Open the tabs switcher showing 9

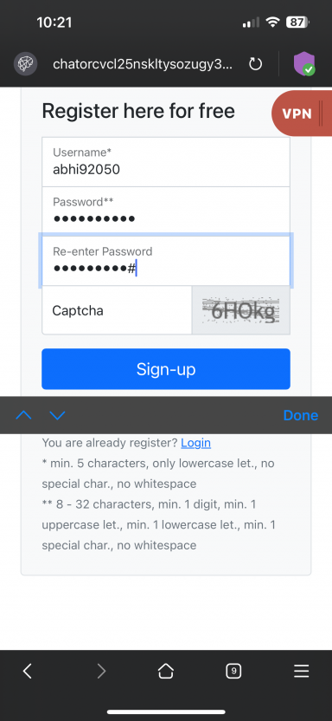pyautogui.click(x=233, y=672)
